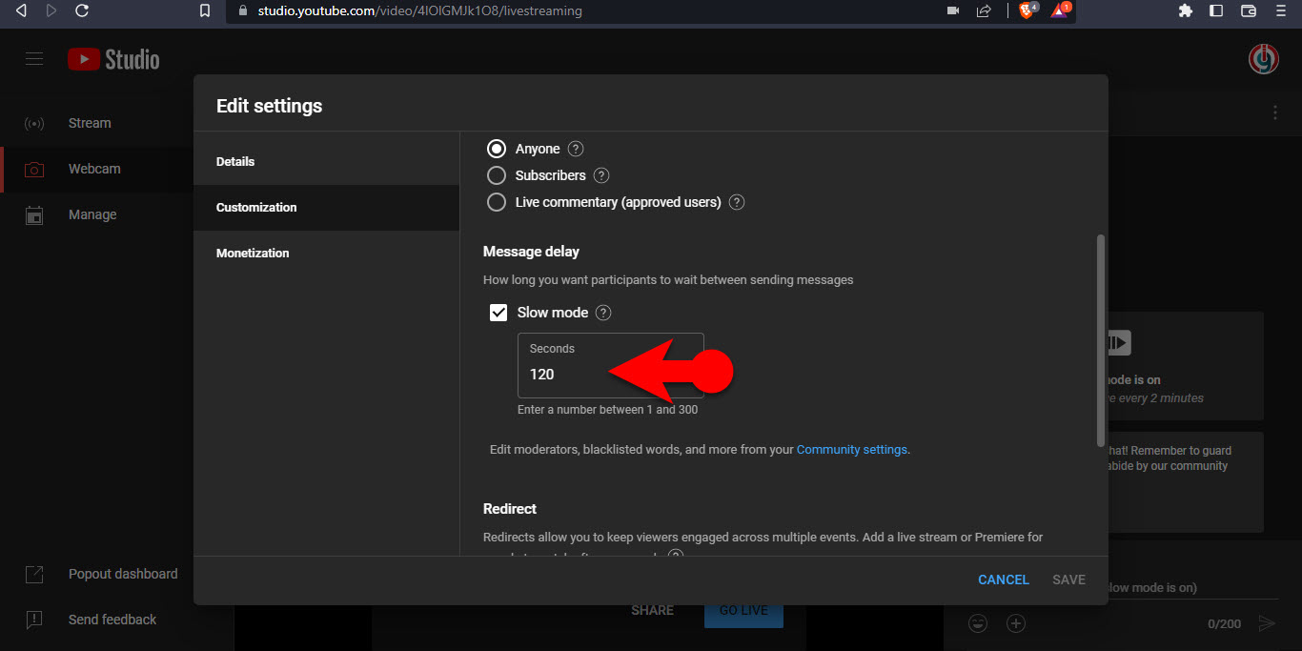Select the Anyone radio button

497,149
